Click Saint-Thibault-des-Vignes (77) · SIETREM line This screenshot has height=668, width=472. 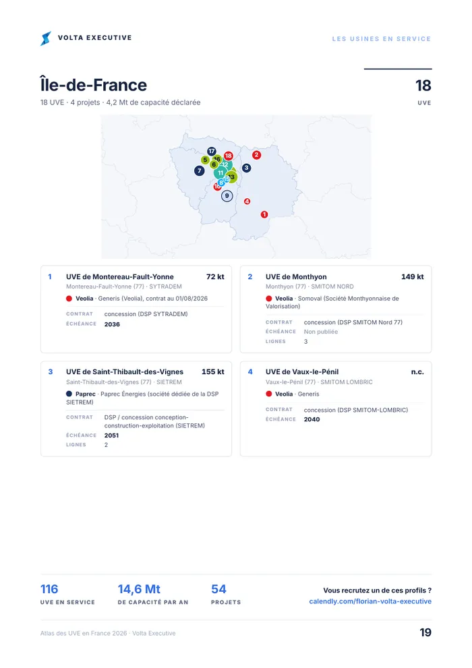pyautogui.click(x=124, y=382)
